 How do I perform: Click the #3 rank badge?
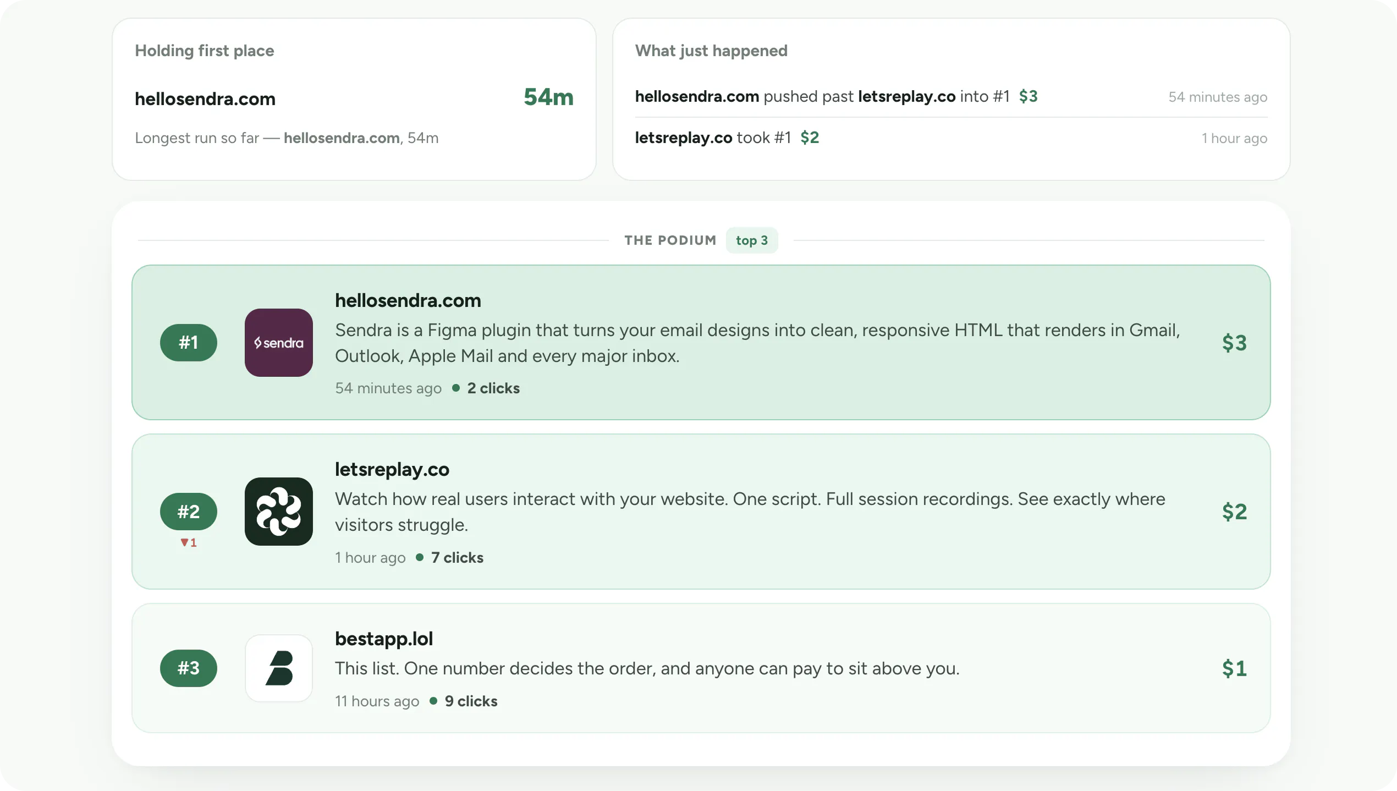[189, 668]
